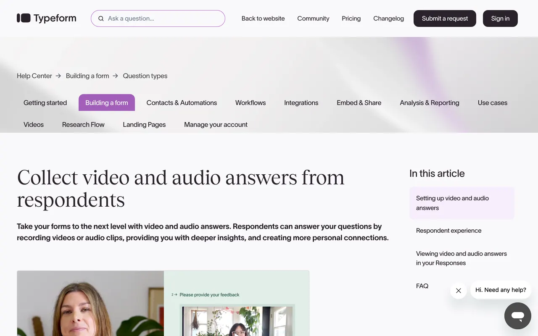Switch to the Workflows tab
This screenshot has width=538, height=336.
pyautogui.click(x=251, y=102)
